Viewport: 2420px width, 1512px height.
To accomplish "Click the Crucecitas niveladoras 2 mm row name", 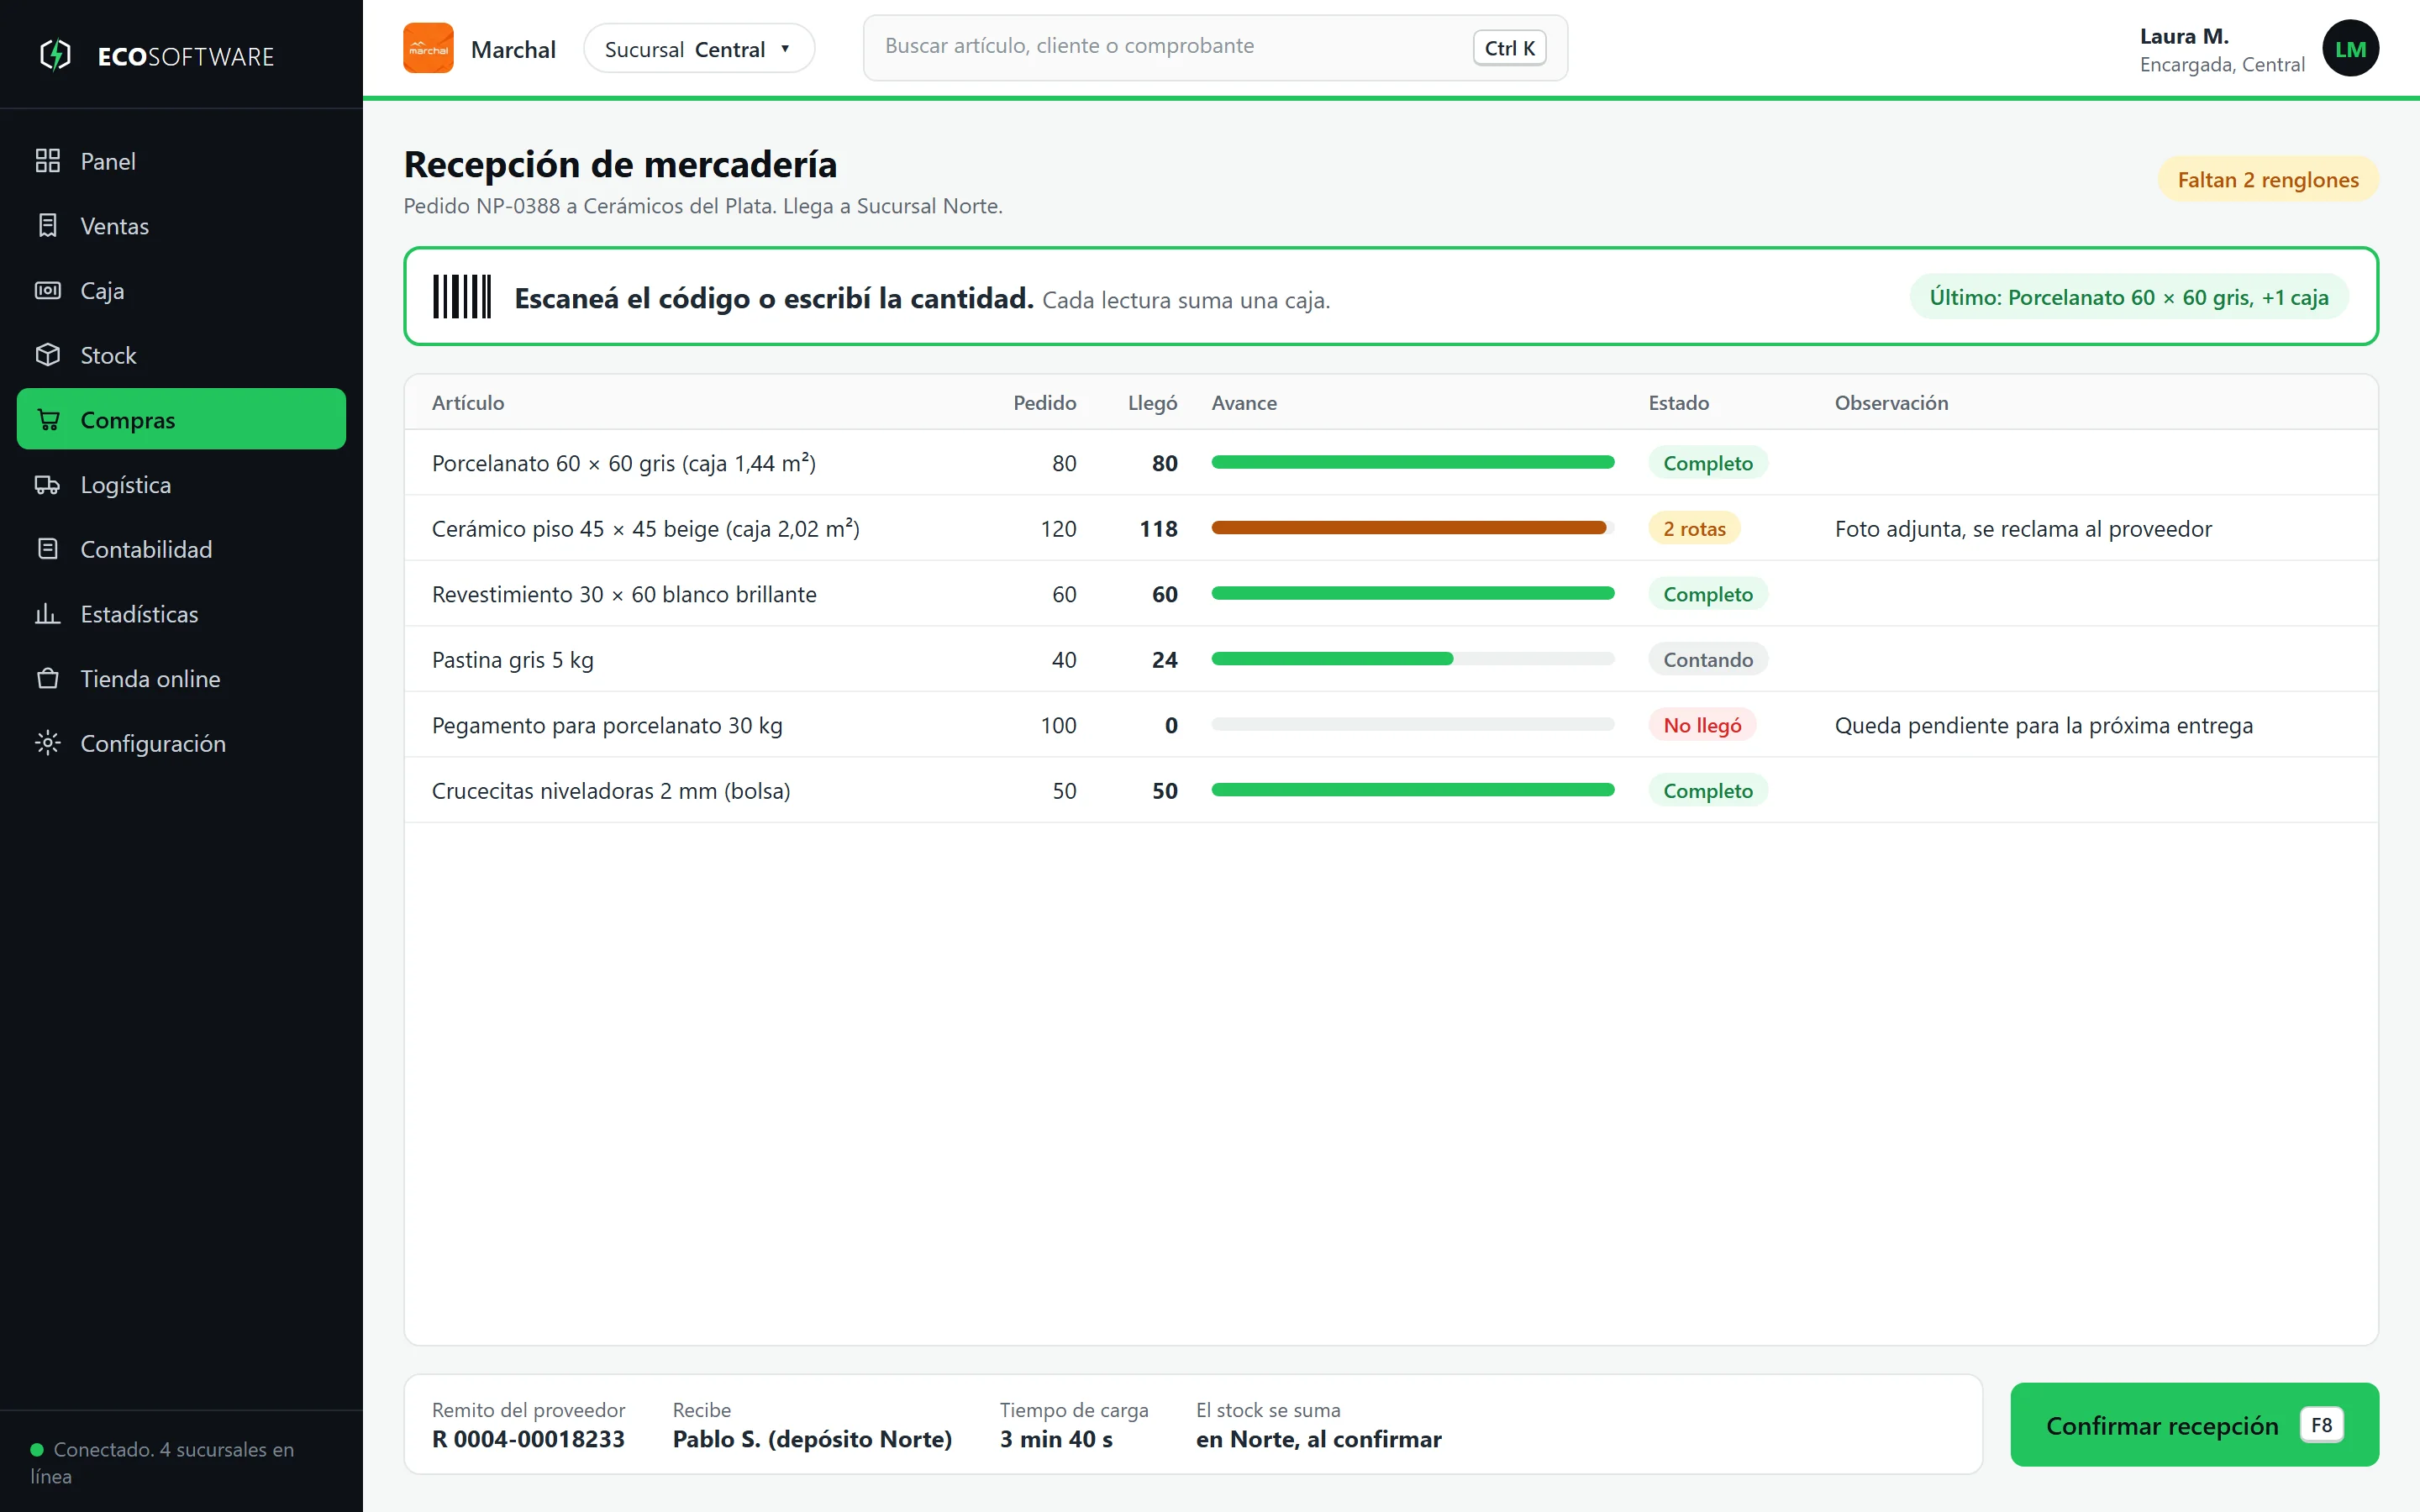I will [611, 791].
